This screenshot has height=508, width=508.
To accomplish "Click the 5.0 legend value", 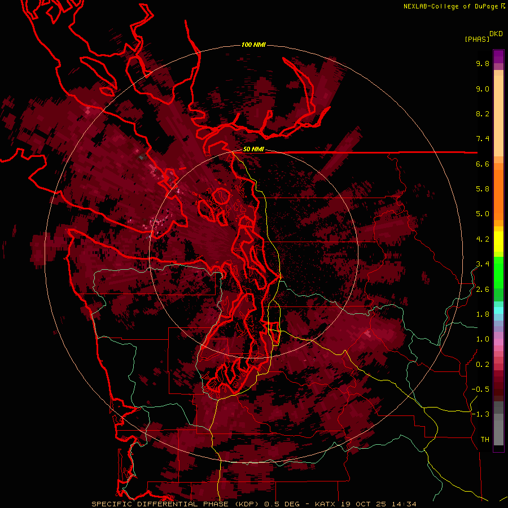I will coord(483,214).
